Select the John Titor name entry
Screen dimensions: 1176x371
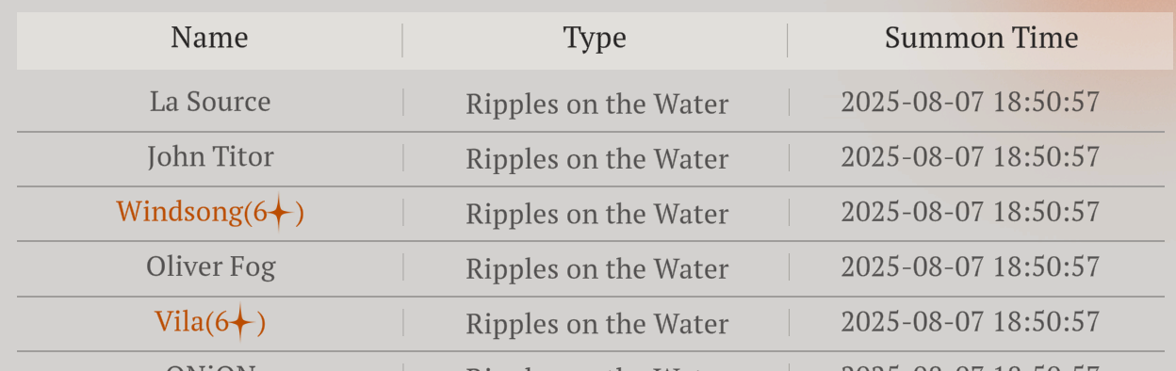pos(210,156)
